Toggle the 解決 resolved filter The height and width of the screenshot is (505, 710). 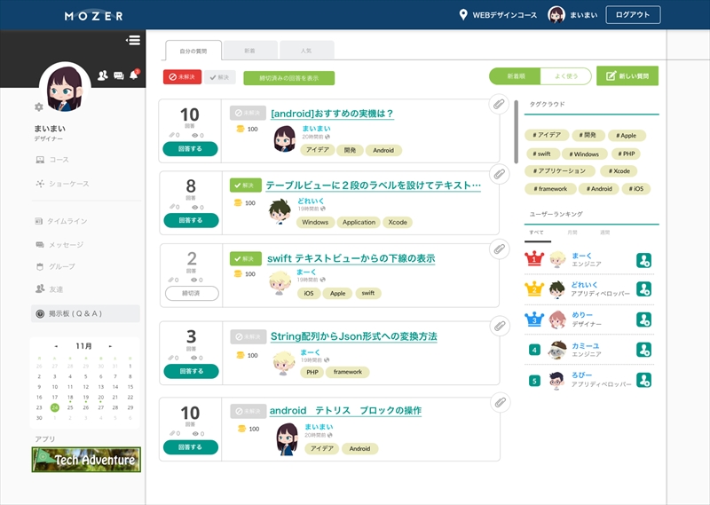click(x=220, y=77)
